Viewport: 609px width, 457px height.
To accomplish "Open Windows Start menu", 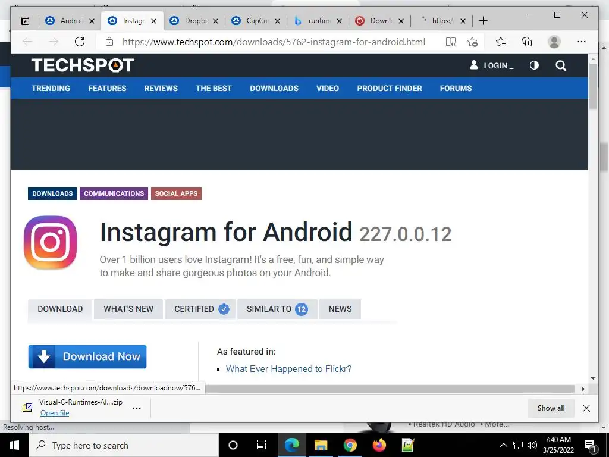I will click(14, 445).
